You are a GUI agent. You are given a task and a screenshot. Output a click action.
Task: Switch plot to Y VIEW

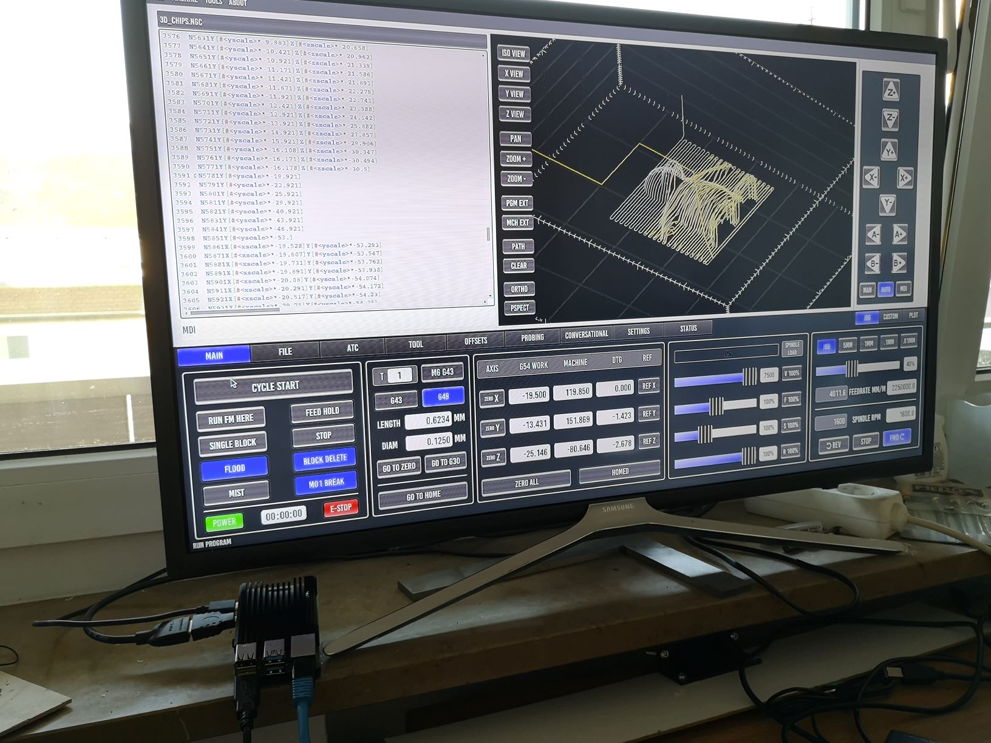coord(514,94)
